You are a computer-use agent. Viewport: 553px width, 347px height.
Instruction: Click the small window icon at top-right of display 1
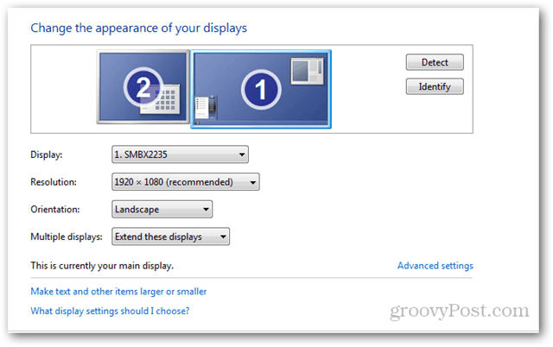308,71
